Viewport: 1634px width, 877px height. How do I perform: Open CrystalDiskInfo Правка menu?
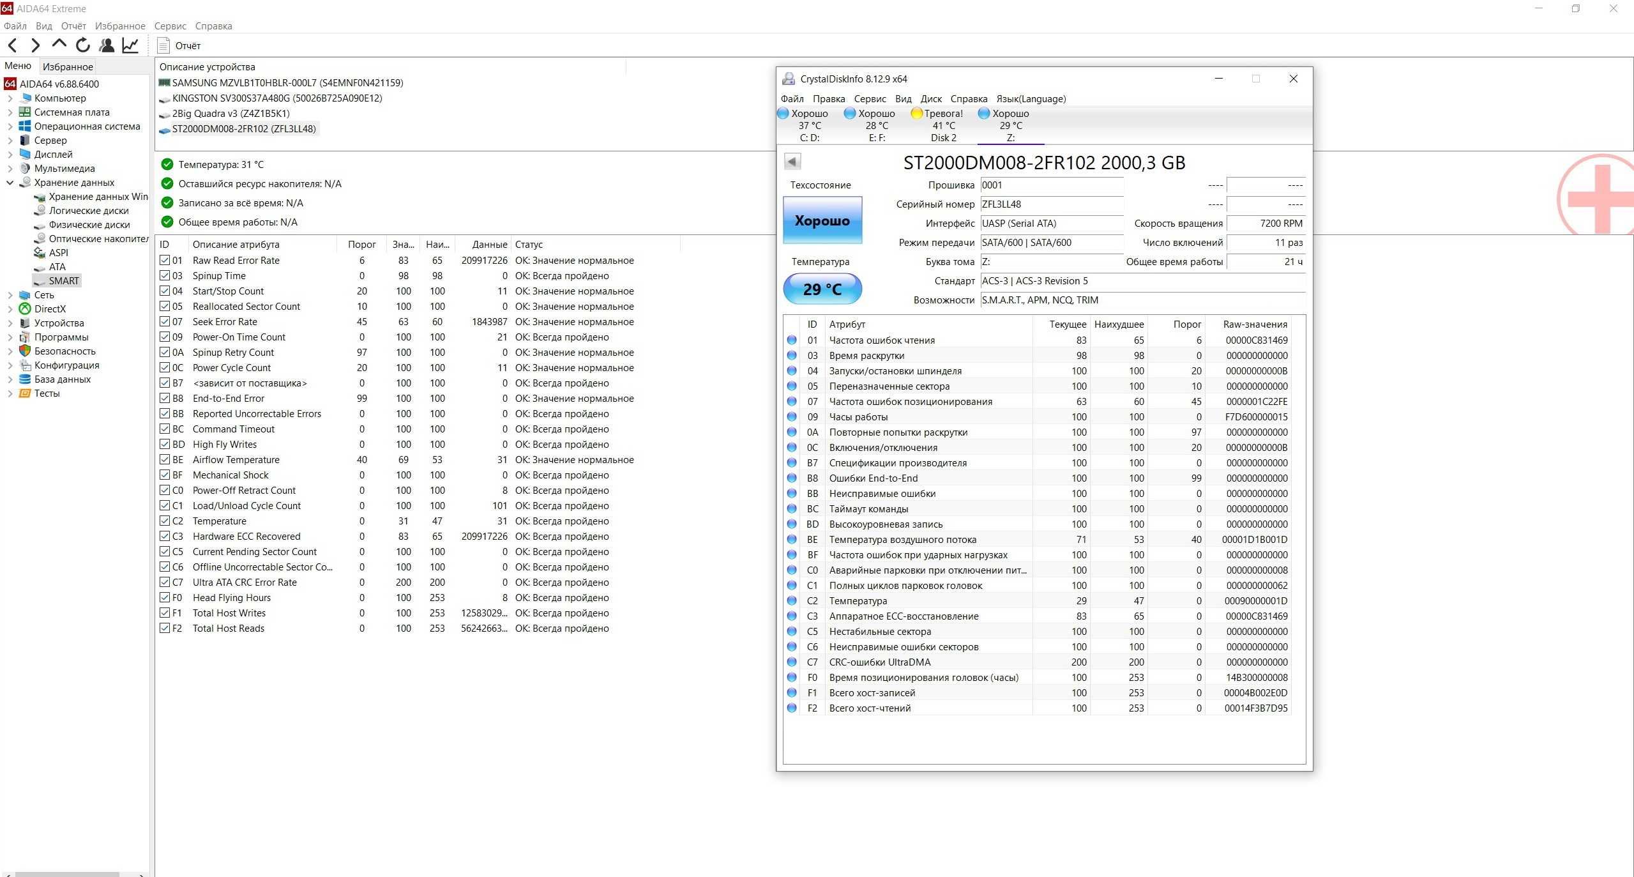point(829,98)
